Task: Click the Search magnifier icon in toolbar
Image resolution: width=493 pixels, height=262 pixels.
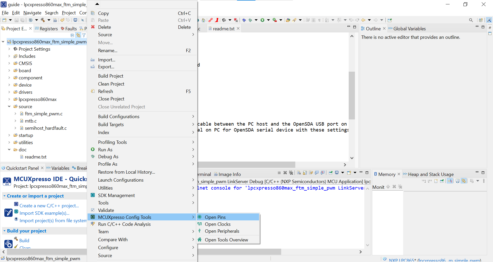Action: 471,20
